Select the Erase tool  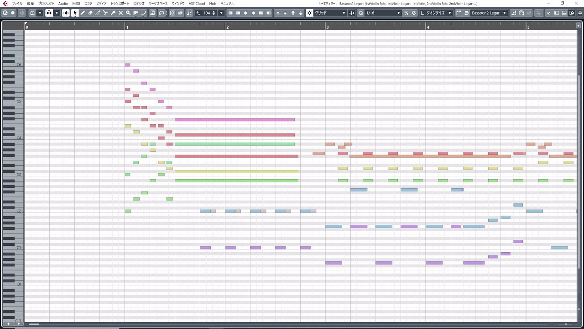(x=90, y=13)
